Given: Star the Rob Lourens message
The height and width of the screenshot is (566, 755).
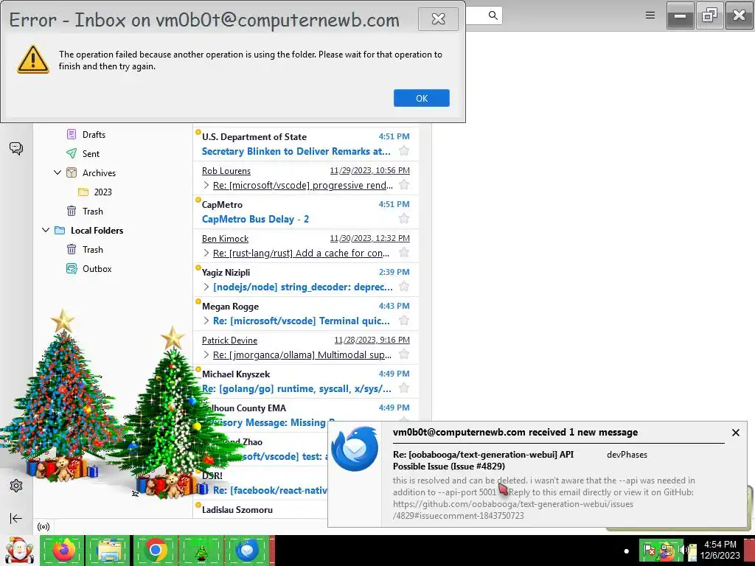Looking at the screenshot, I should click(404, 185).
